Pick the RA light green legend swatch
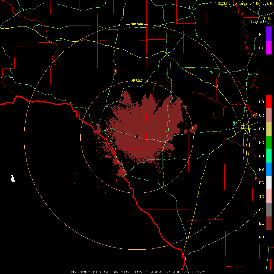Viewport: 274px width, 274px height. (269, 156)
